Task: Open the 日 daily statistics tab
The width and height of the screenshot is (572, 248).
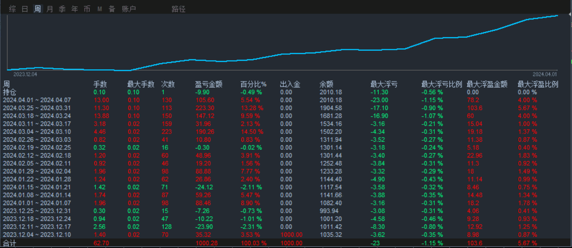Action: pos(25,9)
